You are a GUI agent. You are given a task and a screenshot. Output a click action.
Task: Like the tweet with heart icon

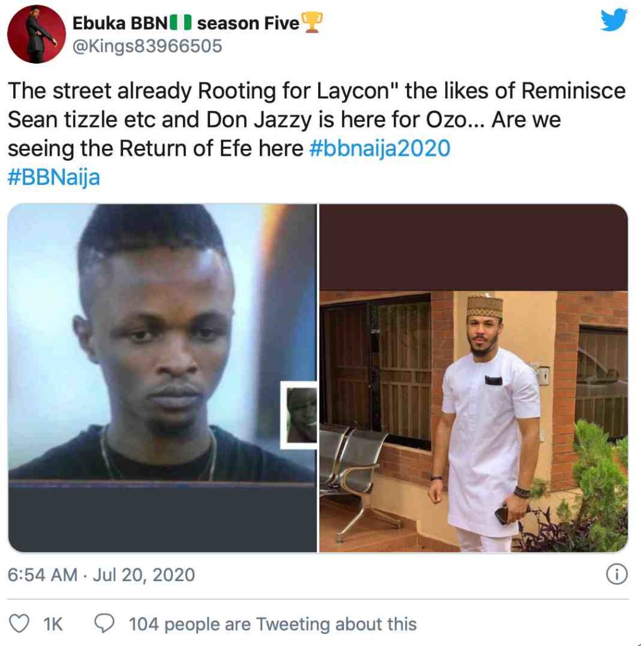(21, 624)
